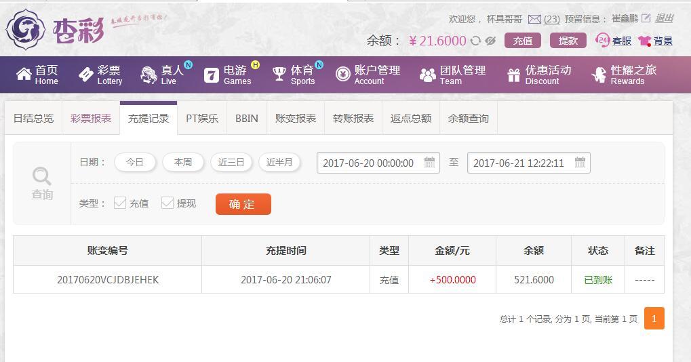Switch to the 日结总览 tab
Image resolution: width=691 pixels, height=362 pixels.
[33, 118]
